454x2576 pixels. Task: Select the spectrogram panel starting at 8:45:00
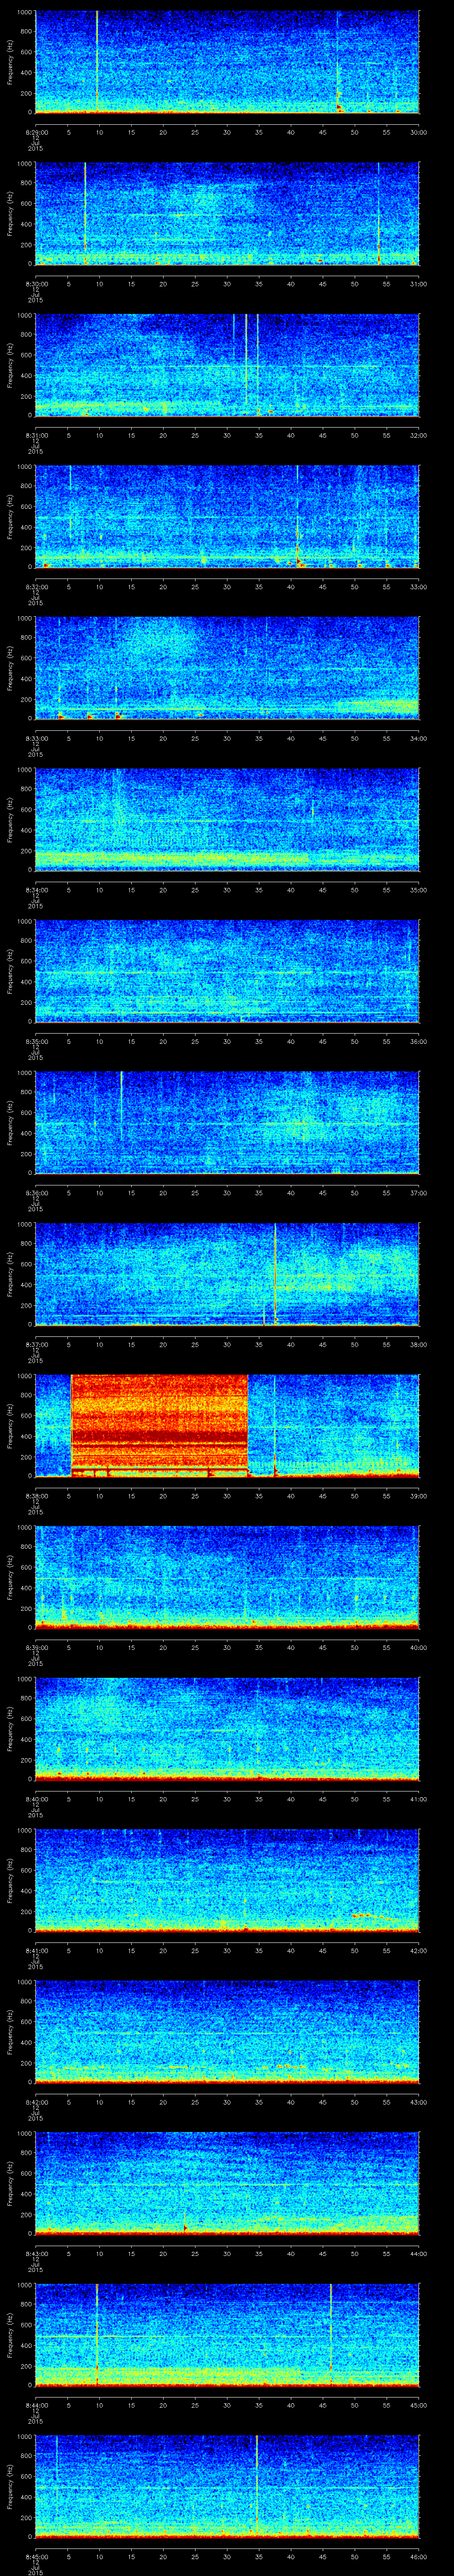(x=227, y=2487)
